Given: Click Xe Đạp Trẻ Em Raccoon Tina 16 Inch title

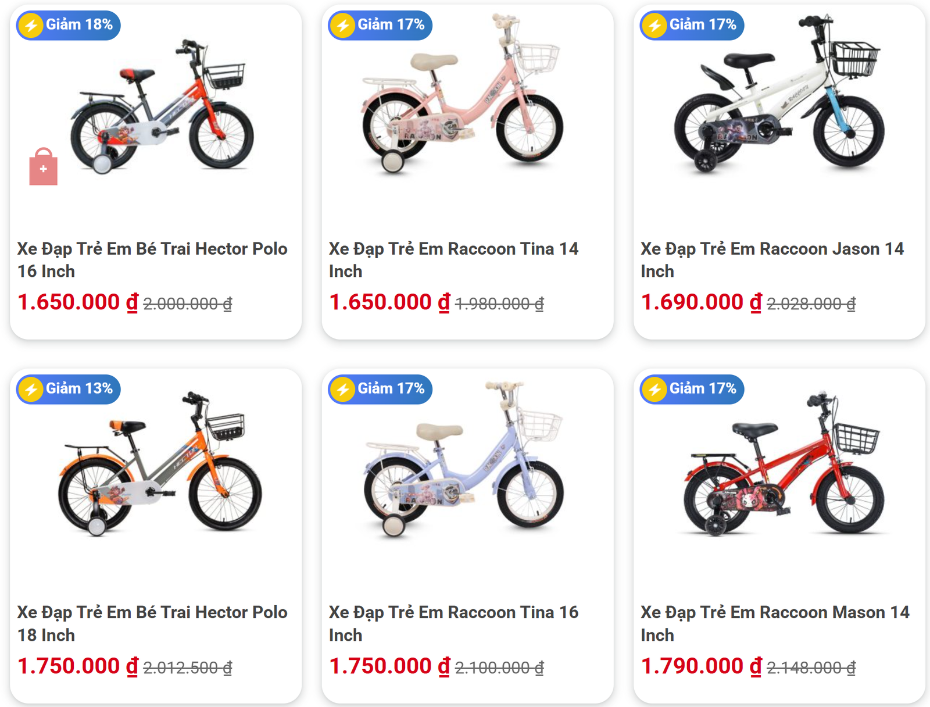Looking at the screenshot, I should tap(453, 623).
